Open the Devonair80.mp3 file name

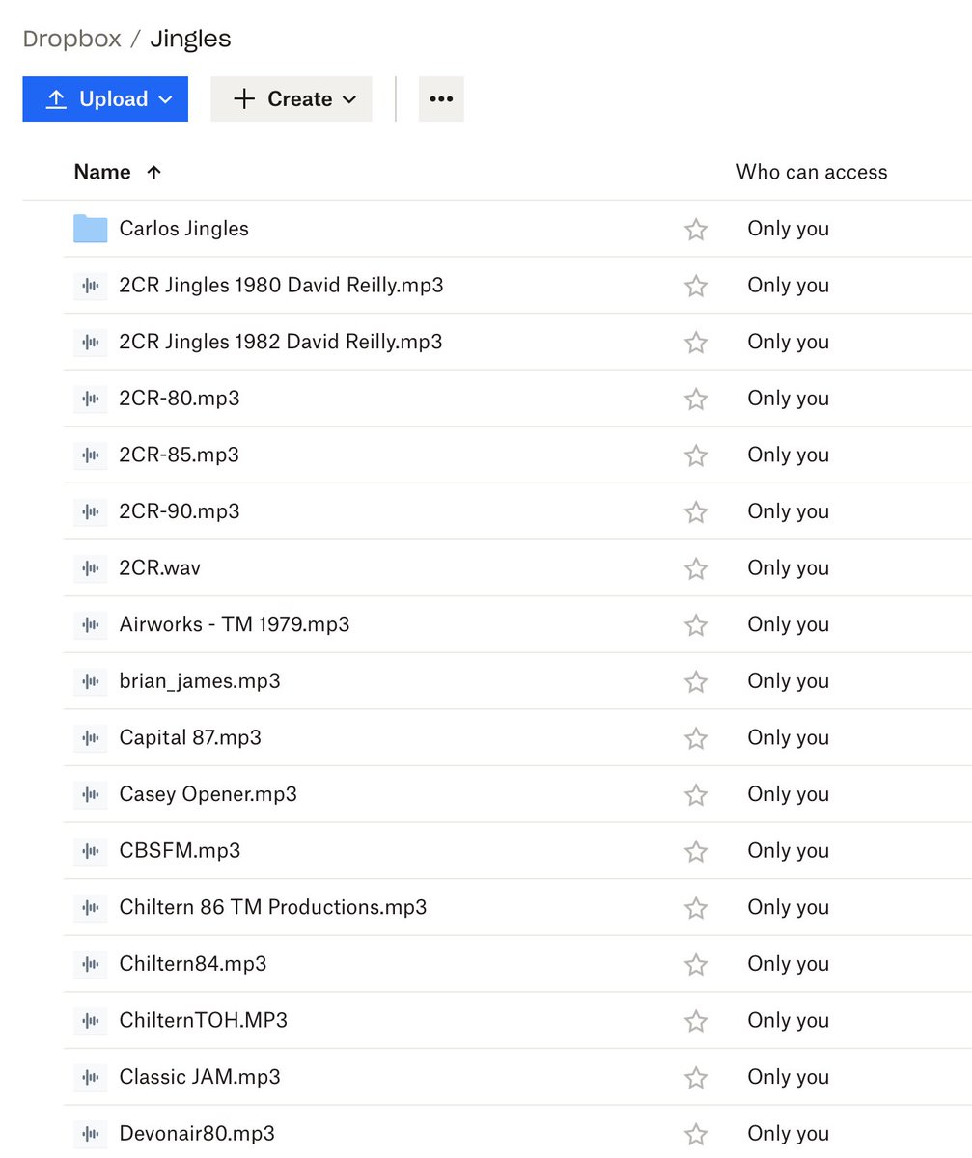[x=197, y=1134]
